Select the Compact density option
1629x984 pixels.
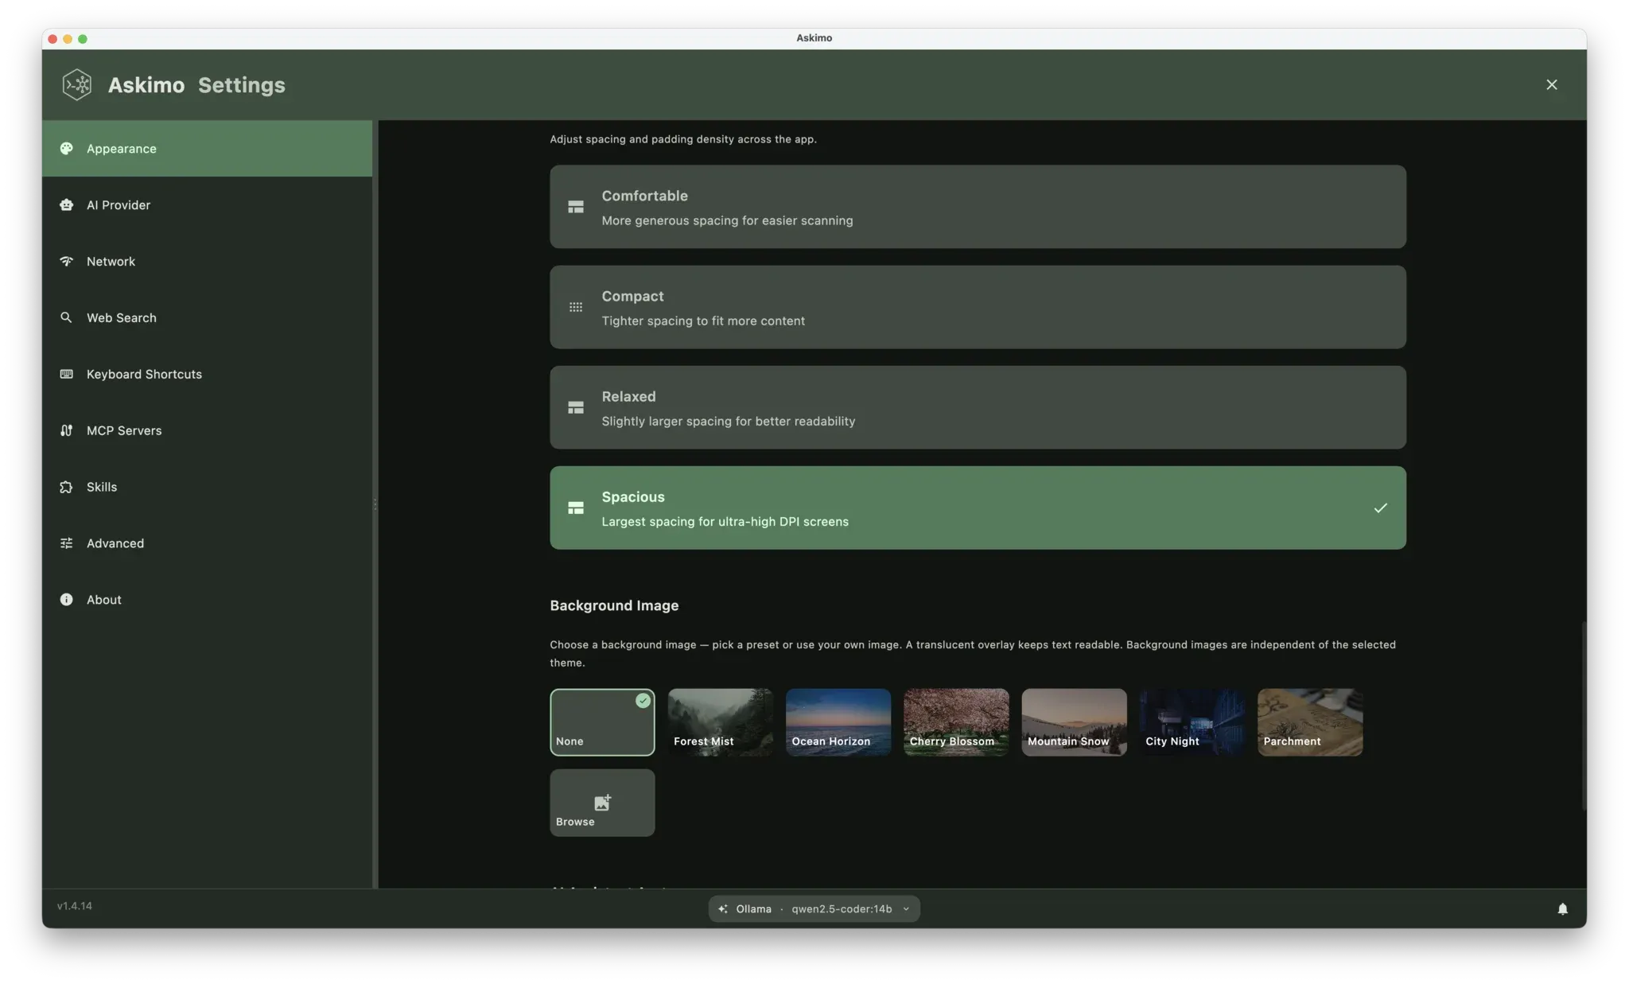978,307
